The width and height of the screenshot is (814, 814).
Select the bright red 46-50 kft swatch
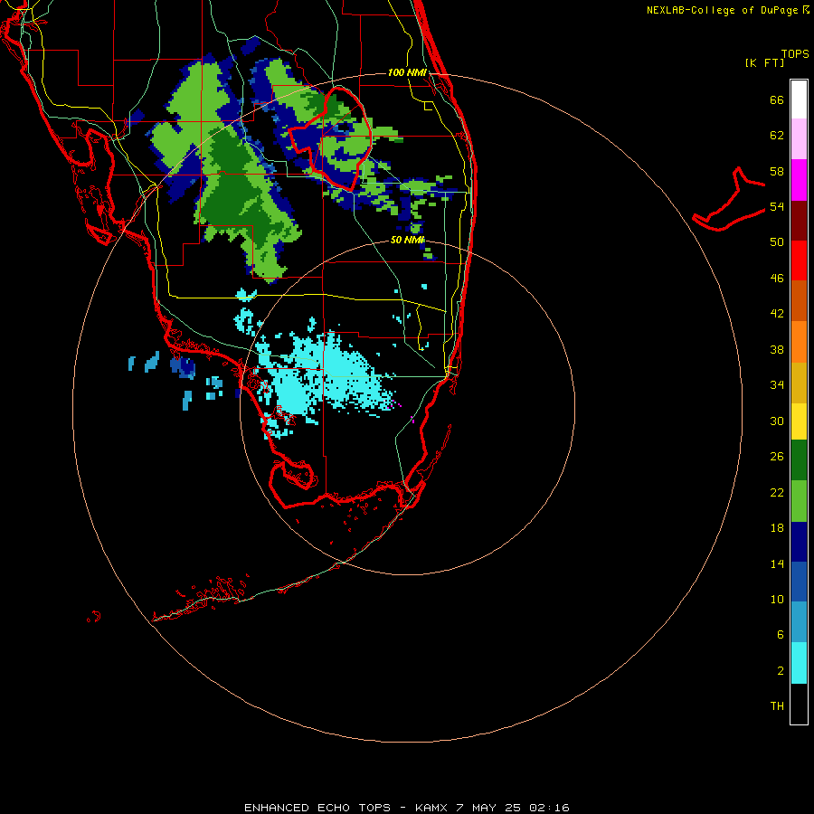[799, 260]
